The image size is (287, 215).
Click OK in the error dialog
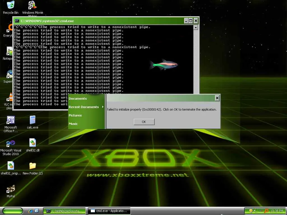[x=144, y=122]
